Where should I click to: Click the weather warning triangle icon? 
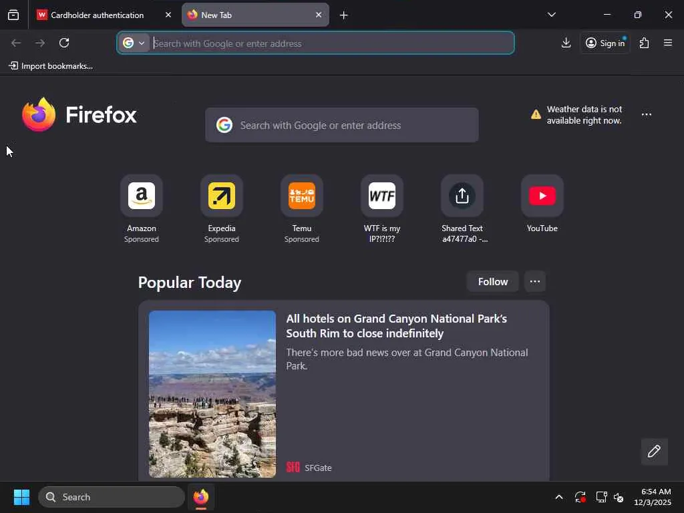click(536, 115)
